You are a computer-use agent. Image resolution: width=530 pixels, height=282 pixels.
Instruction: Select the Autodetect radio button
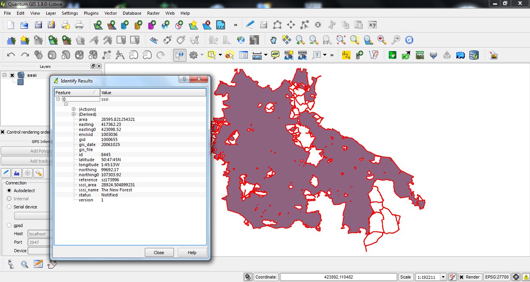coord(9,191)
